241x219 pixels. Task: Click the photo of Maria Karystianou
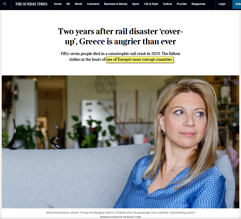(x=120, y=142)
